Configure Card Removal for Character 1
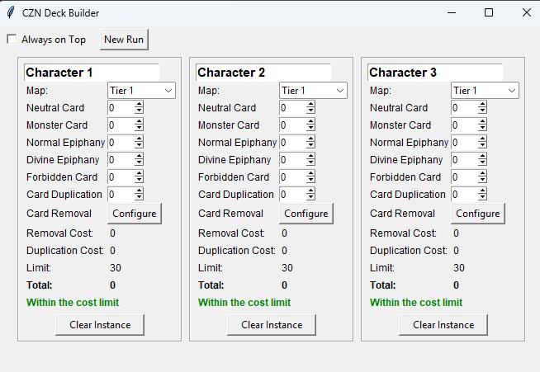The width and height of the screenshot is (540, 372). (135, 214)
